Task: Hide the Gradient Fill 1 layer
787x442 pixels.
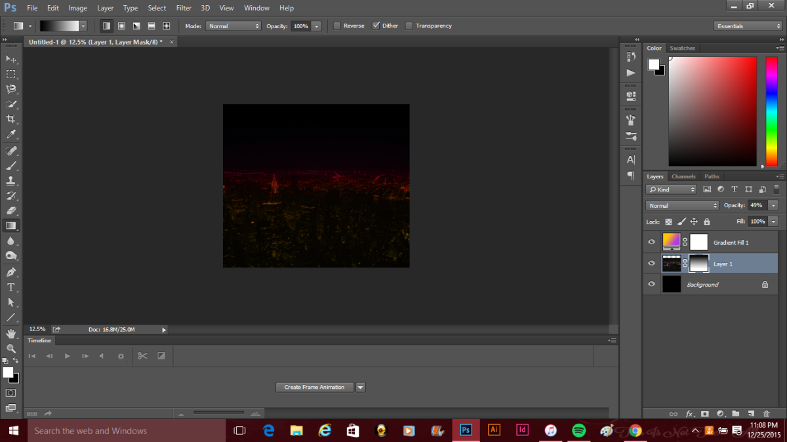Action: (651, 243)
